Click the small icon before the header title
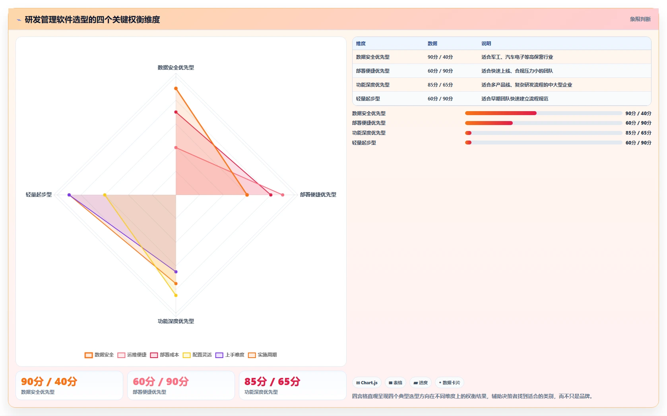Image resolution: width=667 pixels, height=416 pixels. coord(19,20)
